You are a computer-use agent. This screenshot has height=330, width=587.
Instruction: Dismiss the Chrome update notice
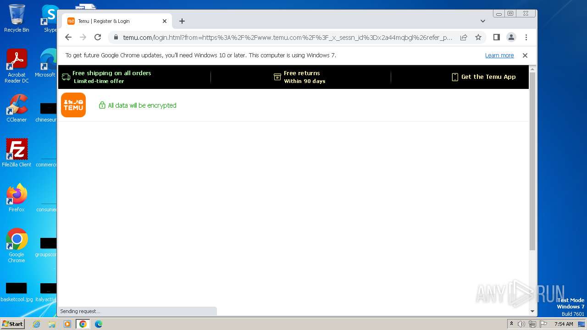coord(525,55)
